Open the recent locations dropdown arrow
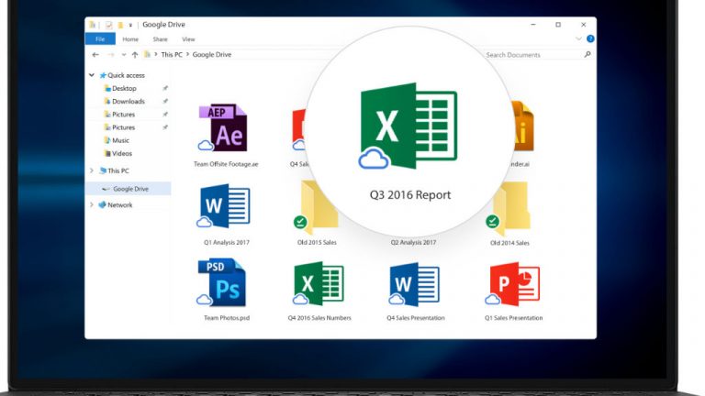The height and width of the screenshot is (396, 705). point(124,55)
